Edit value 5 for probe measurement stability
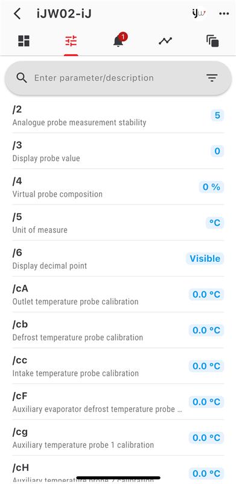236x484 pixels. (217, 116)
